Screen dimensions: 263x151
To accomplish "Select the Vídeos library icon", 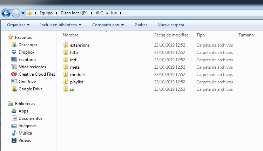I will (14, 140).
